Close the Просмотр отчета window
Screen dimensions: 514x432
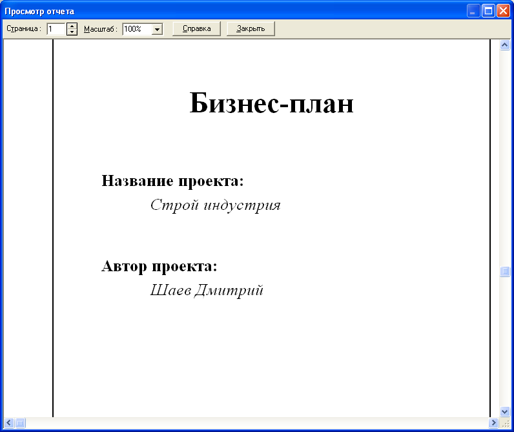click(x=503, y=11)
